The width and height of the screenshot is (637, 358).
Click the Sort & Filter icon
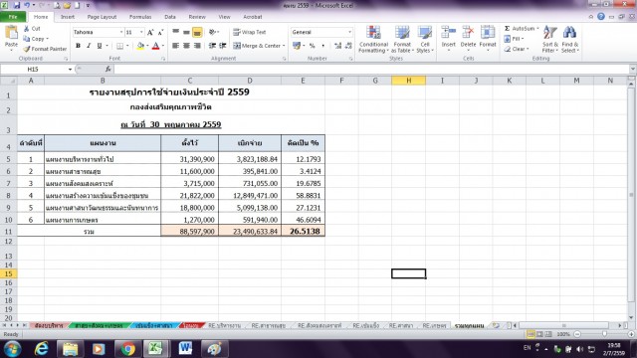pyautogui.click(x=550, y=33)
